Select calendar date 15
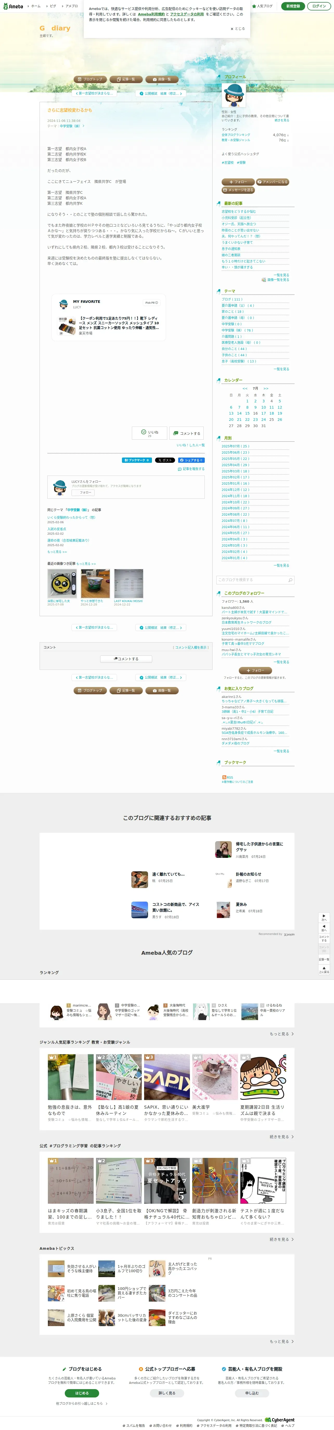This screenshot has width=334, height=1430. 247,413
